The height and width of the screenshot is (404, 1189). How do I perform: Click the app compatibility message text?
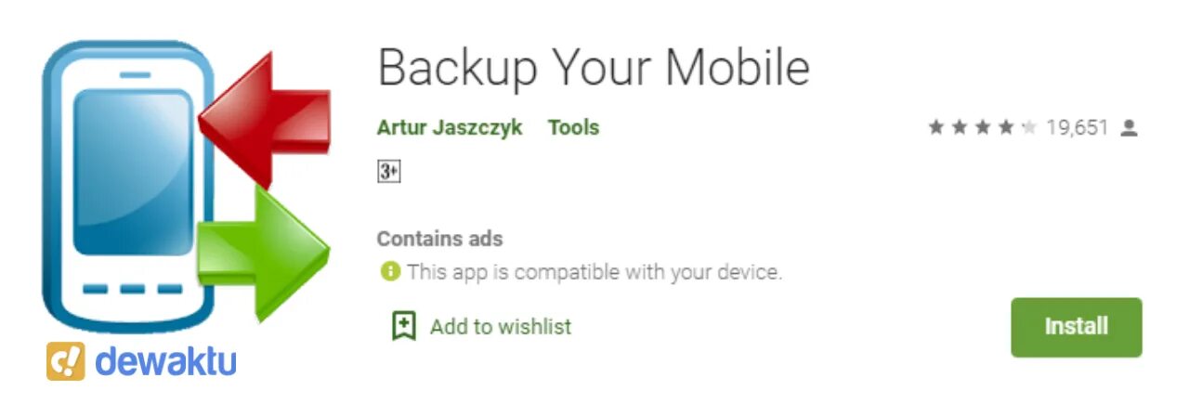coord(594,272)
